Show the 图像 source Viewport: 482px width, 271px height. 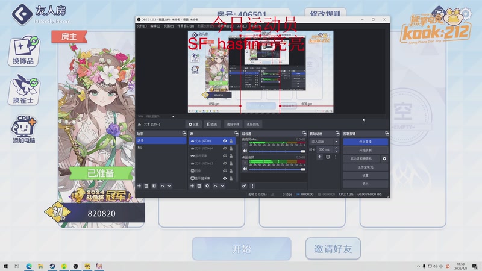(225, 171)
